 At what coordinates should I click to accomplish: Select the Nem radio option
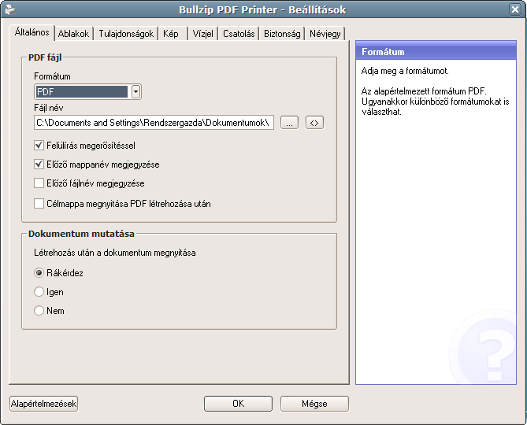(x=39, y=311)
